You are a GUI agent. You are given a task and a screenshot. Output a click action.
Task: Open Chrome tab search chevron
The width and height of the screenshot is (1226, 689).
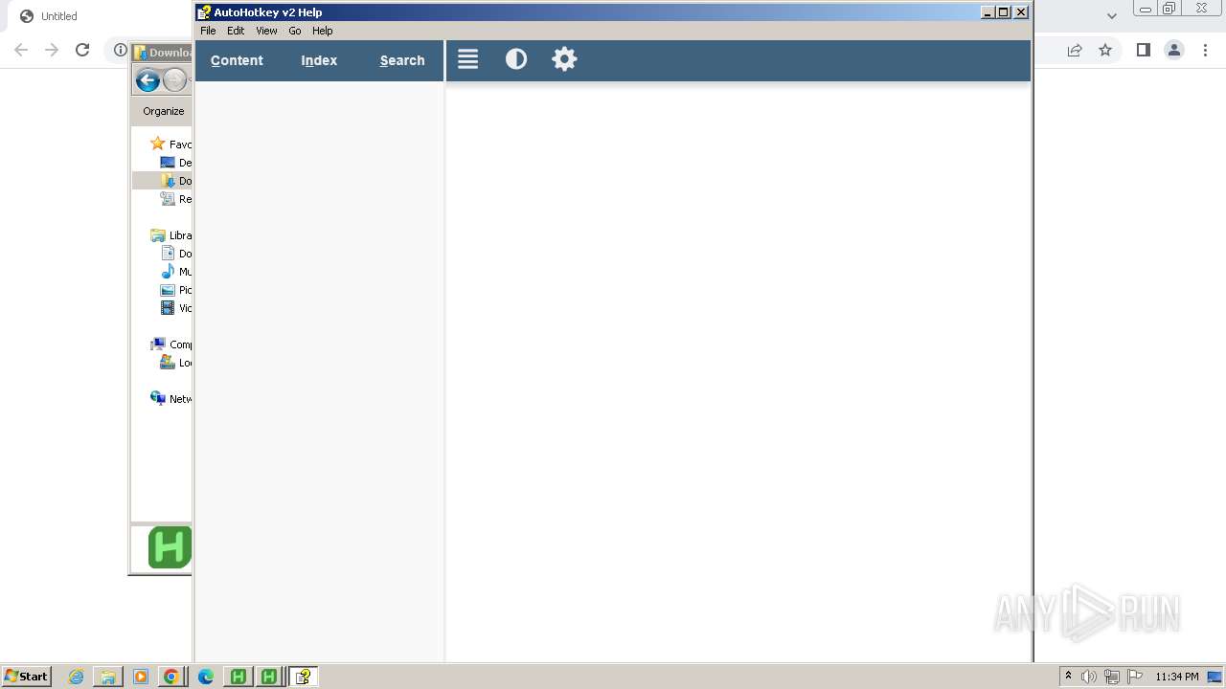[x=1112, y=15]
